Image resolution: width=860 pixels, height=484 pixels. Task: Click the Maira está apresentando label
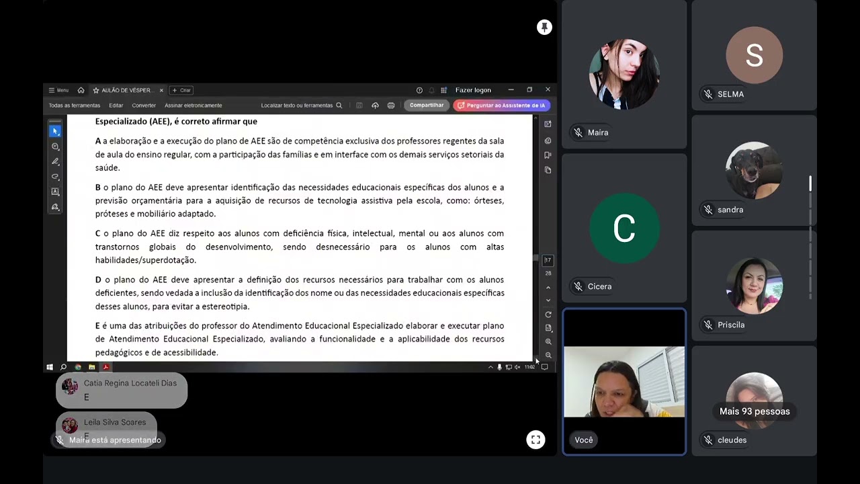[x=107, y=440]
